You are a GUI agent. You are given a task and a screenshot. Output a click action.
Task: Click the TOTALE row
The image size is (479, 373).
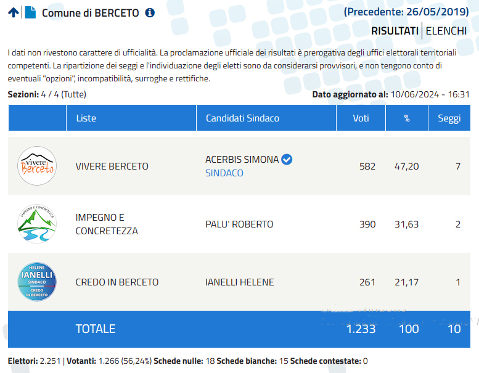click(239, 329)
